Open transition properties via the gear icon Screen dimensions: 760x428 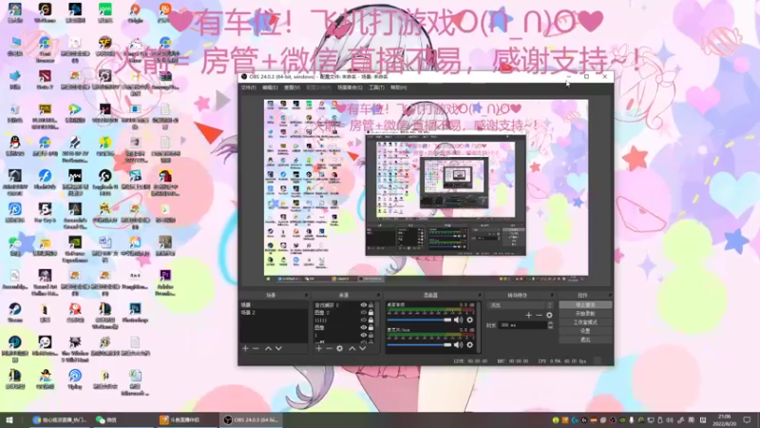tap(549, 315)
